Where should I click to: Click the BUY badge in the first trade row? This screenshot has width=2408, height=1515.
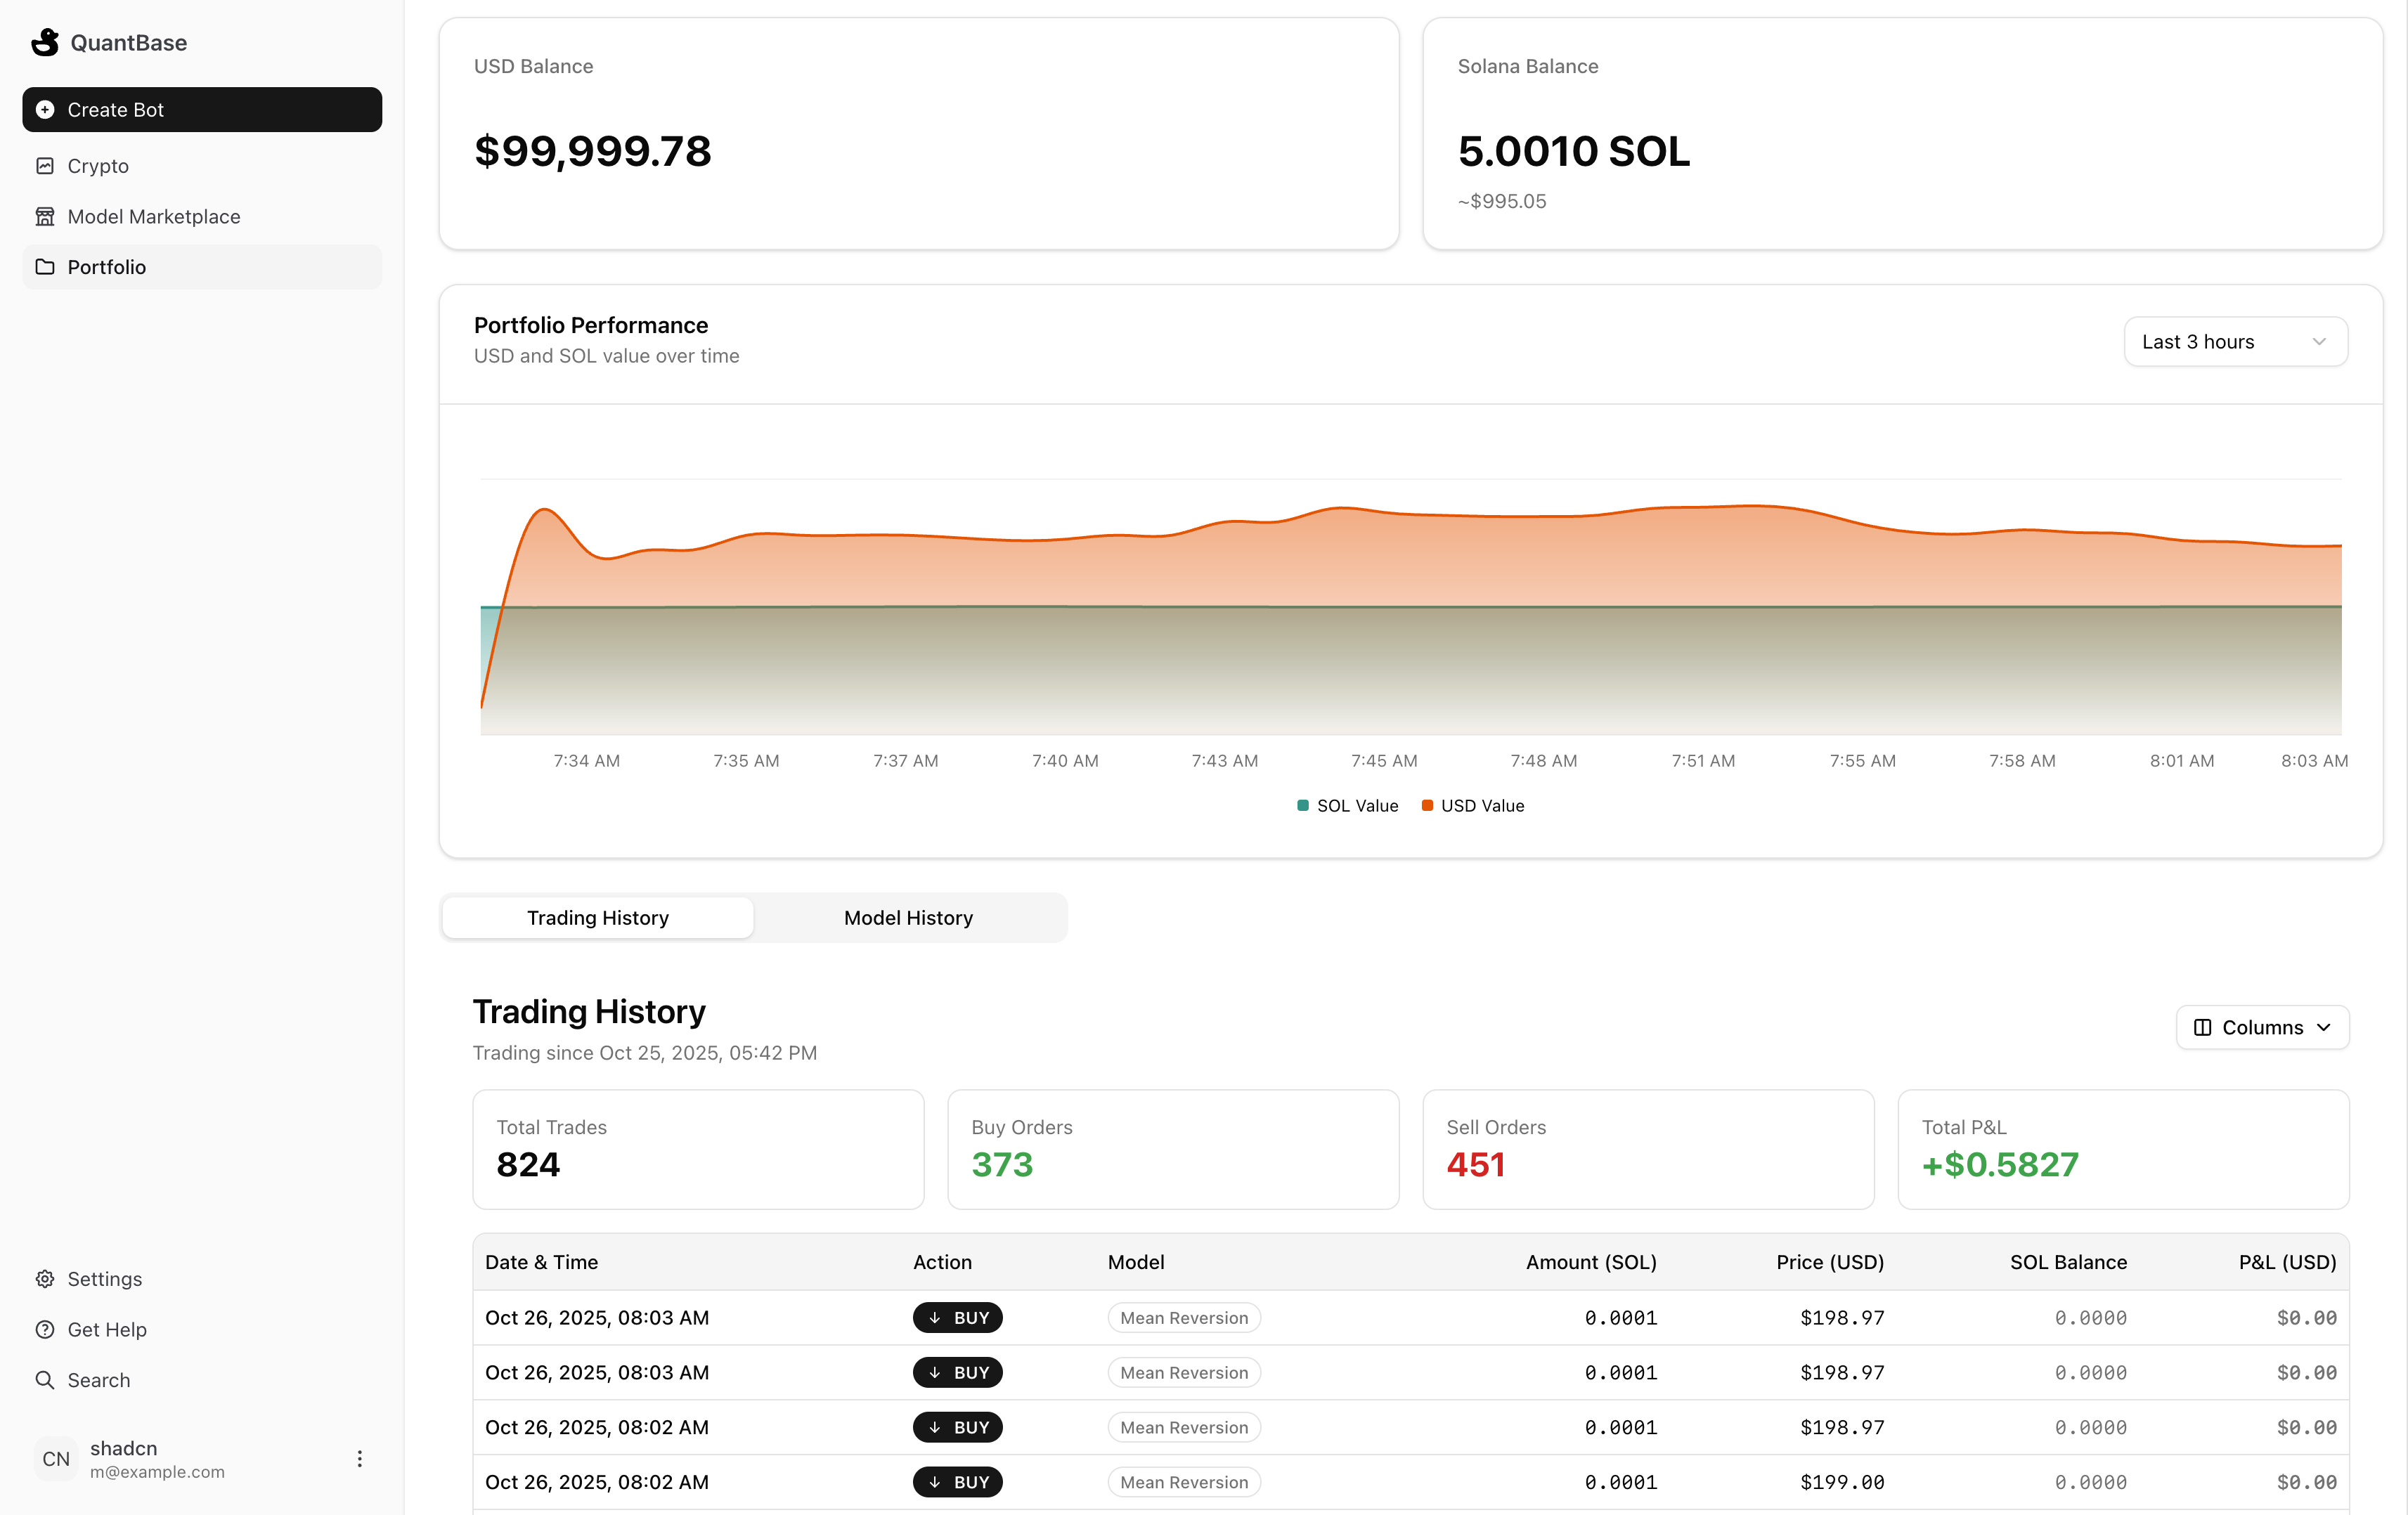tap(957, 1318)
